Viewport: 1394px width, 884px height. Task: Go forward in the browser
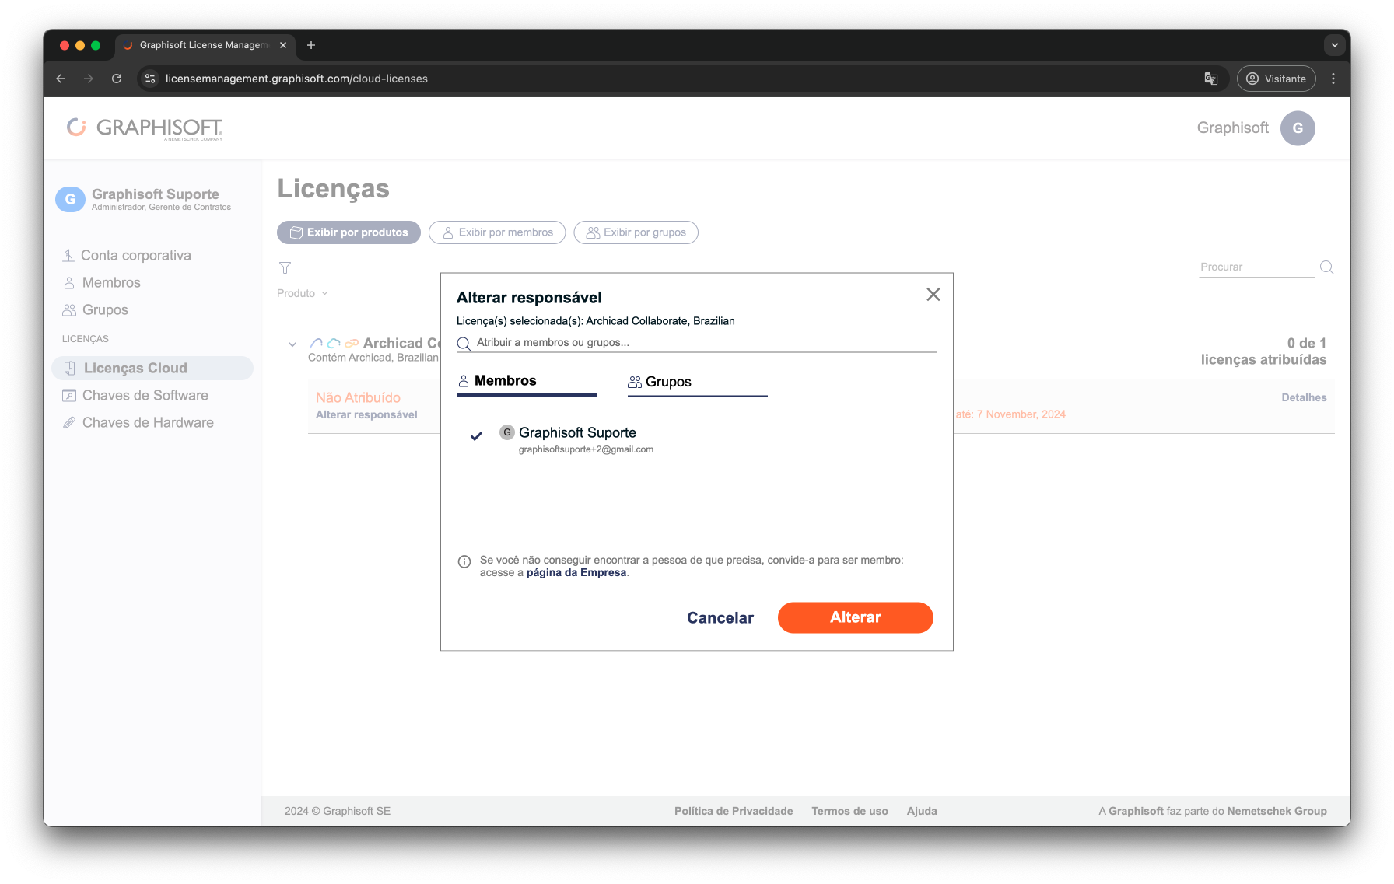click(89, 79)
